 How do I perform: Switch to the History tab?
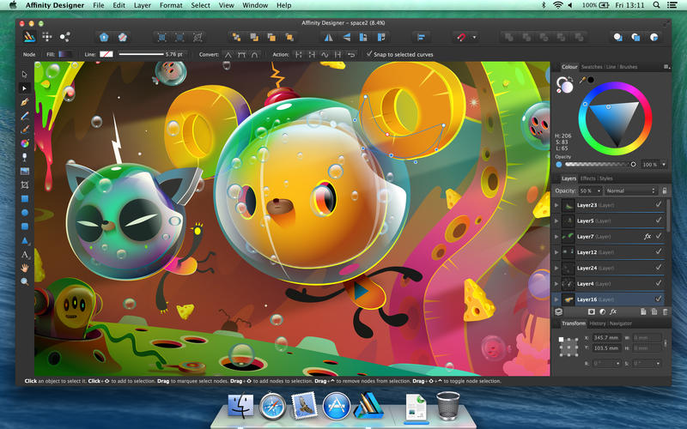click(597, 323)
